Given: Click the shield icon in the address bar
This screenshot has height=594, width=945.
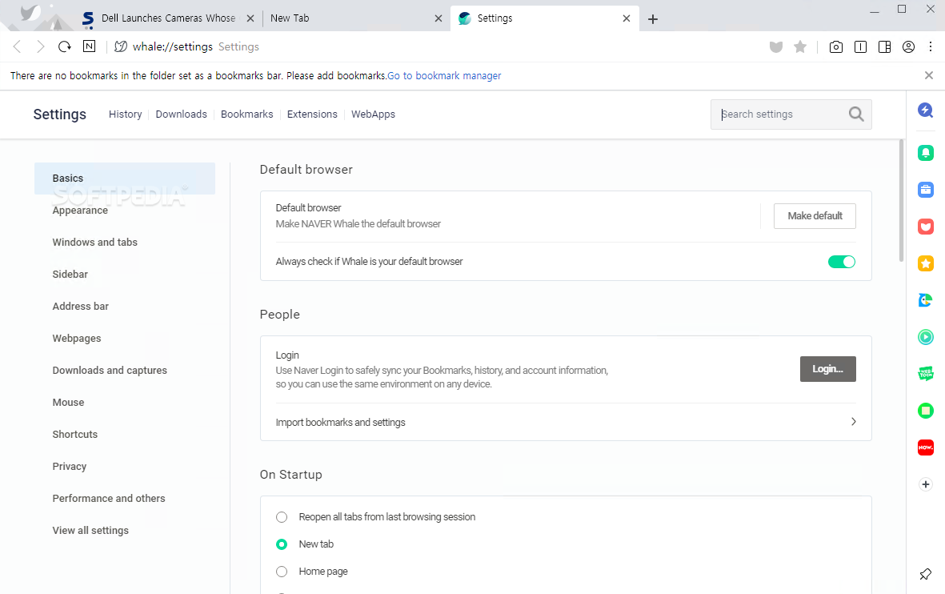Looking at the screenshot, I should coord(775,46).
